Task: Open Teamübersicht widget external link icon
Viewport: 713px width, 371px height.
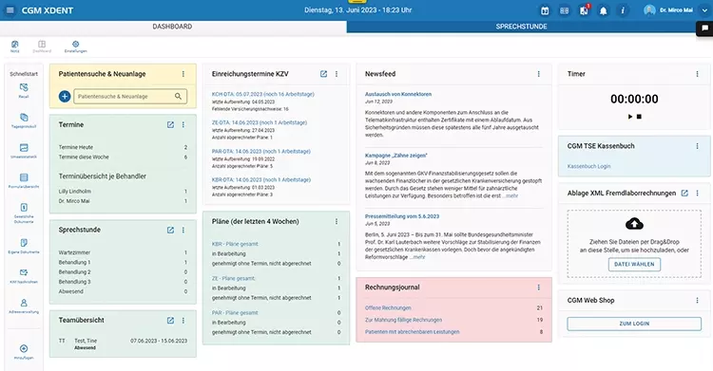Action: (x=170, y=320)
